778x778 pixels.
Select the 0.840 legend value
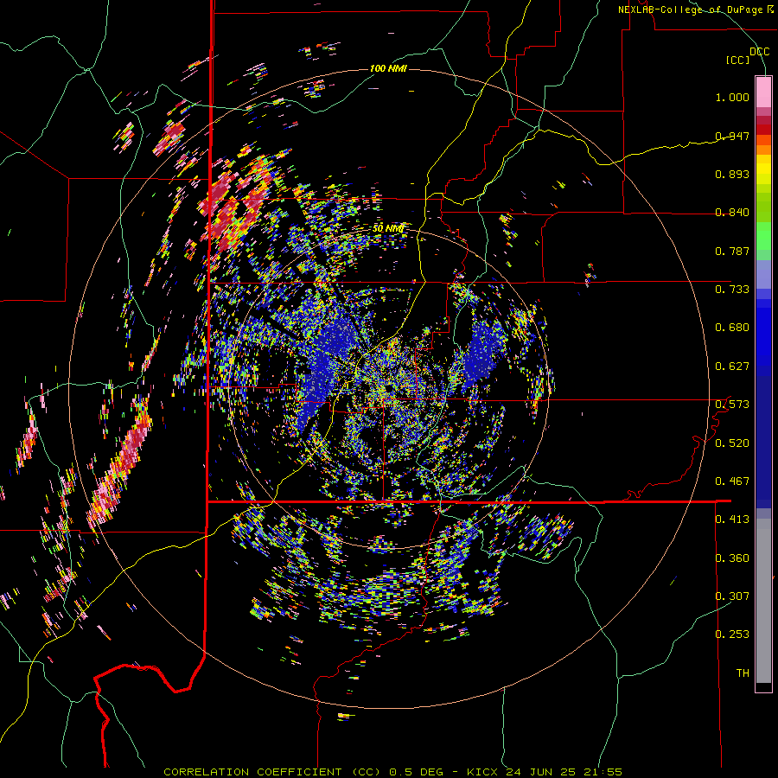732,213
